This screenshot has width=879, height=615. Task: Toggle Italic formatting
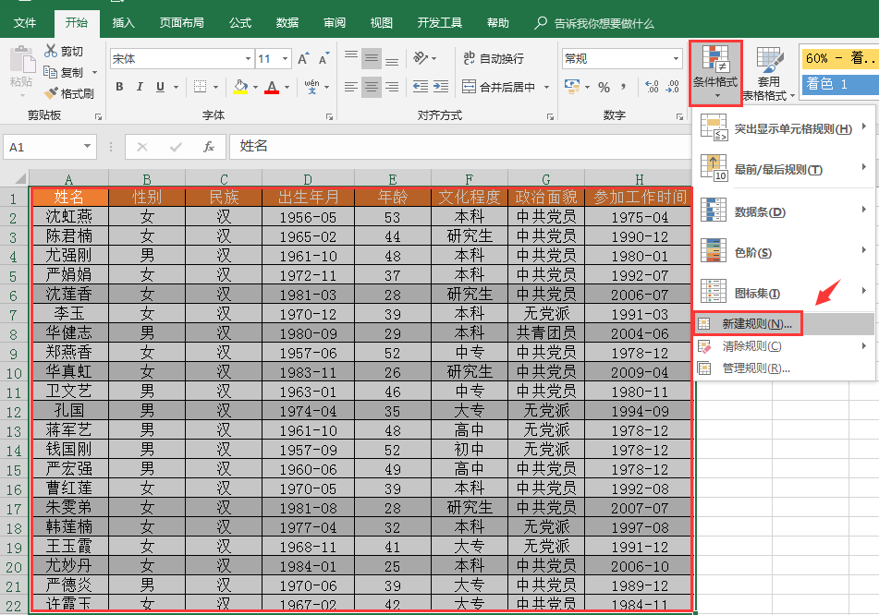point(140,87)
